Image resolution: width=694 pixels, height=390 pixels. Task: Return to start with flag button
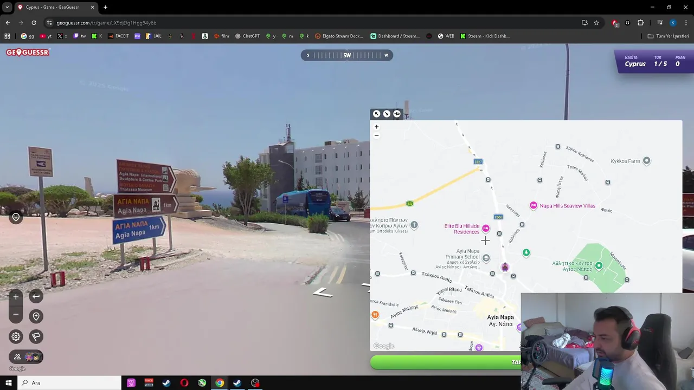pos(36,336)
